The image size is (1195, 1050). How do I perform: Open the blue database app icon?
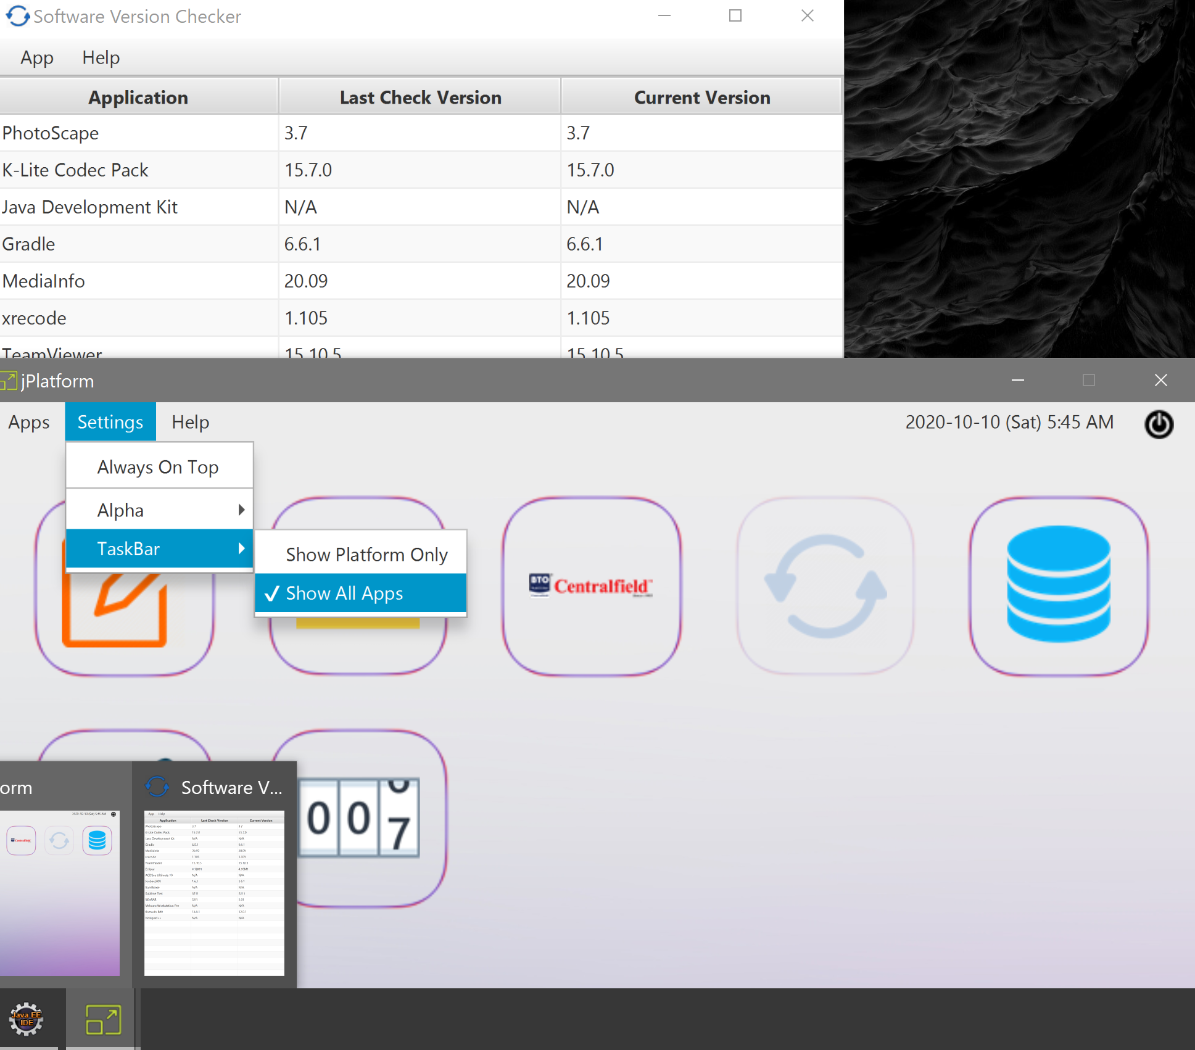click(1059, 586)
